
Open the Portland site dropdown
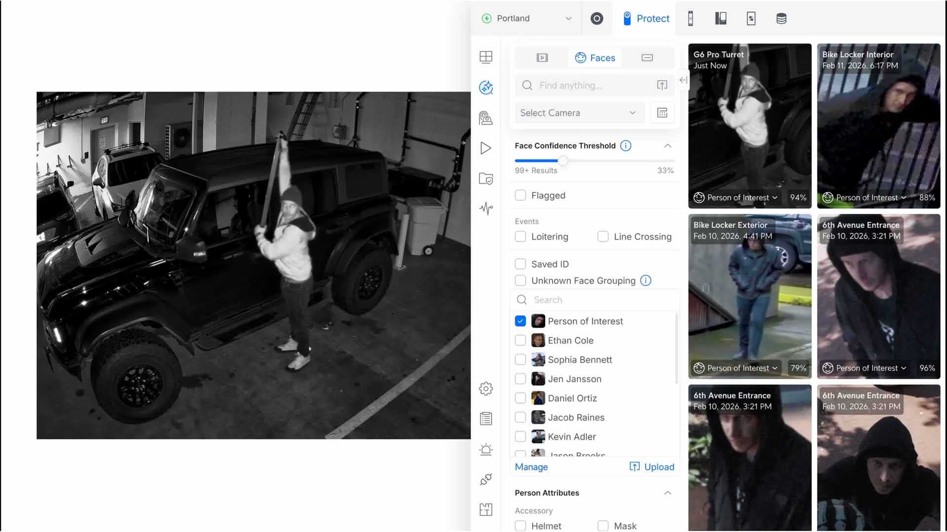point(526,18)
